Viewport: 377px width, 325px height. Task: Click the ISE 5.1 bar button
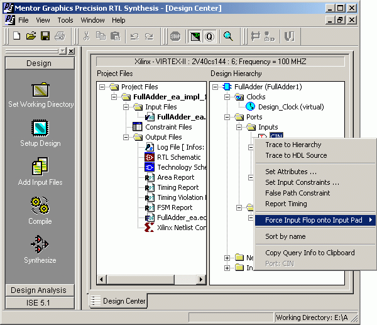tap(40, 303)
